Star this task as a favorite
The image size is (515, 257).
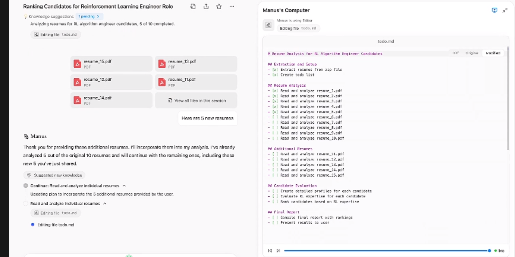click(x=219, y=6)
